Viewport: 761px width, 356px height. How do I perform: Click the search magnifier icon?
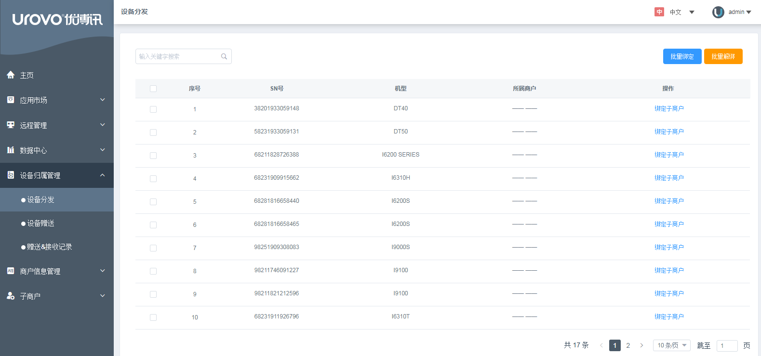tap(224, 56)
